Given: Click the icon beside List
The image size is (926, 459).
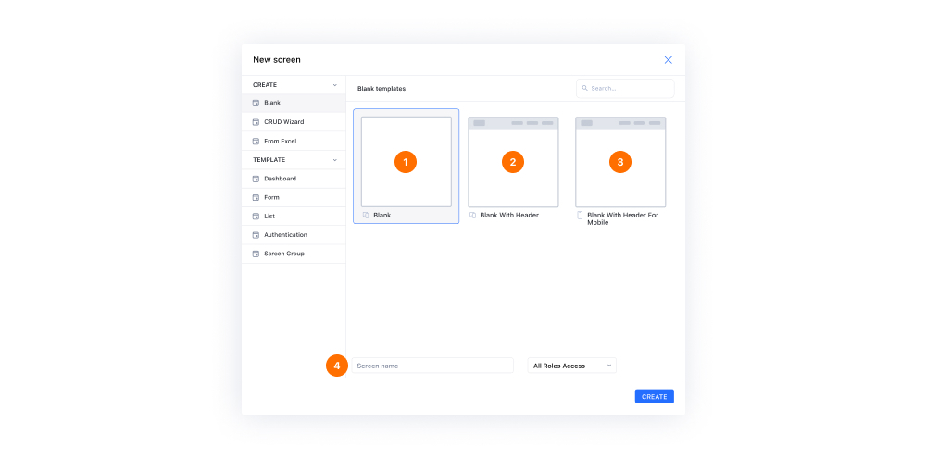Looking at the screenshot, I should pyautogui.click(x=256, y=217).
